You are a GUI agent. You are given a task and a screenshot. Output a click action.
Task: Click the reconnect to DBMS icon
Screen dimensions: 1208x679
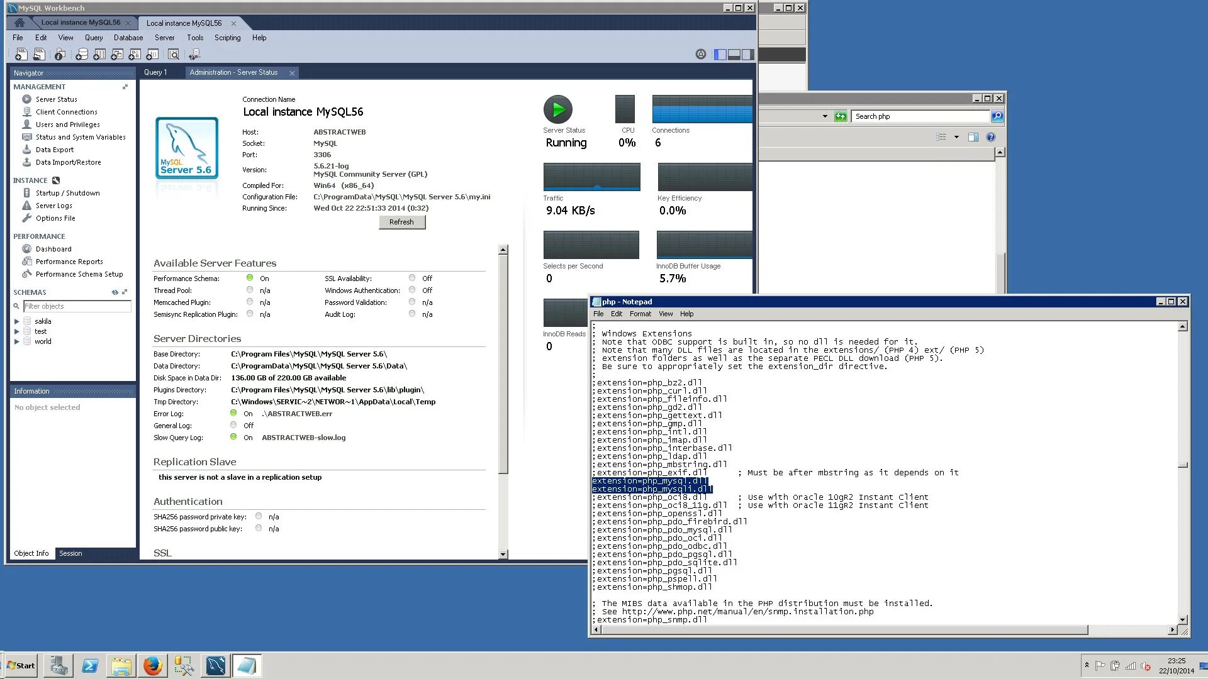click(x=194, y=55)
